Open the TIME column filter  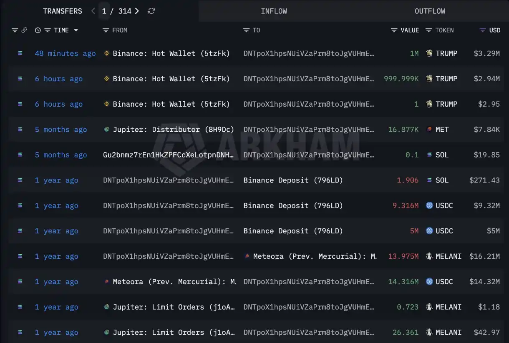click(x=47, y=30)
